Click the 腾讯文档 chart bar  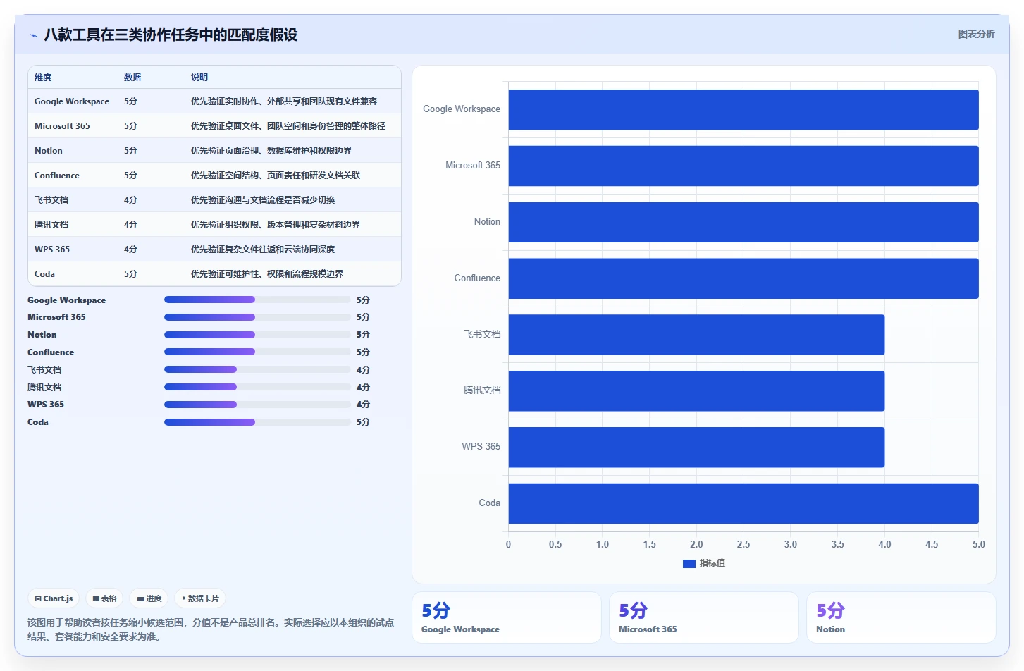[x=696, y=390]
